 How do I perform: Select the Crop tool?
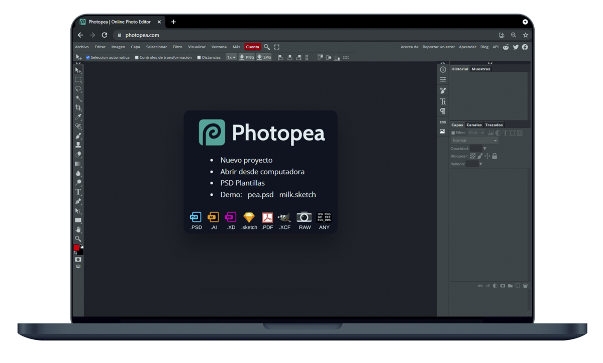(78, 107)
